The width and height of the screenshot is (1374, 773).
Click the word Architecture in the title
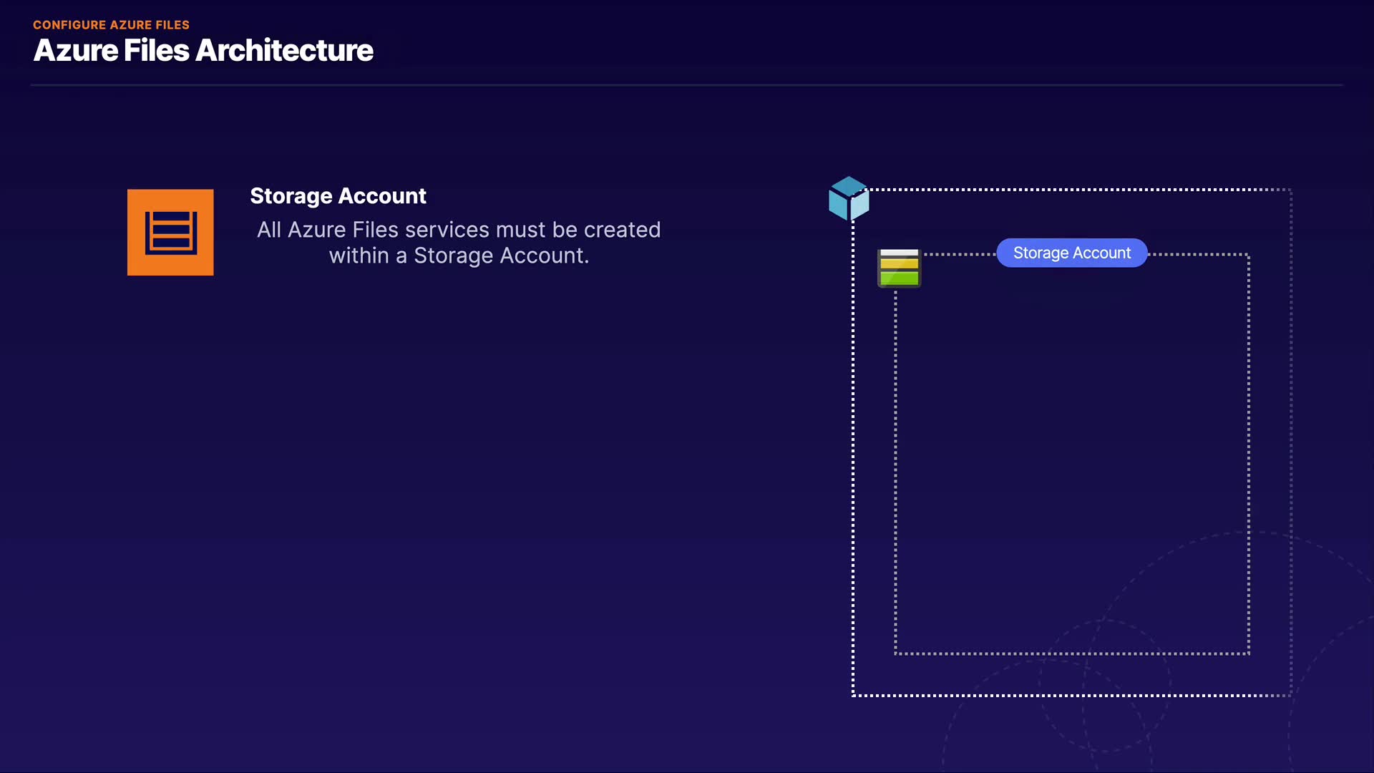284,50
